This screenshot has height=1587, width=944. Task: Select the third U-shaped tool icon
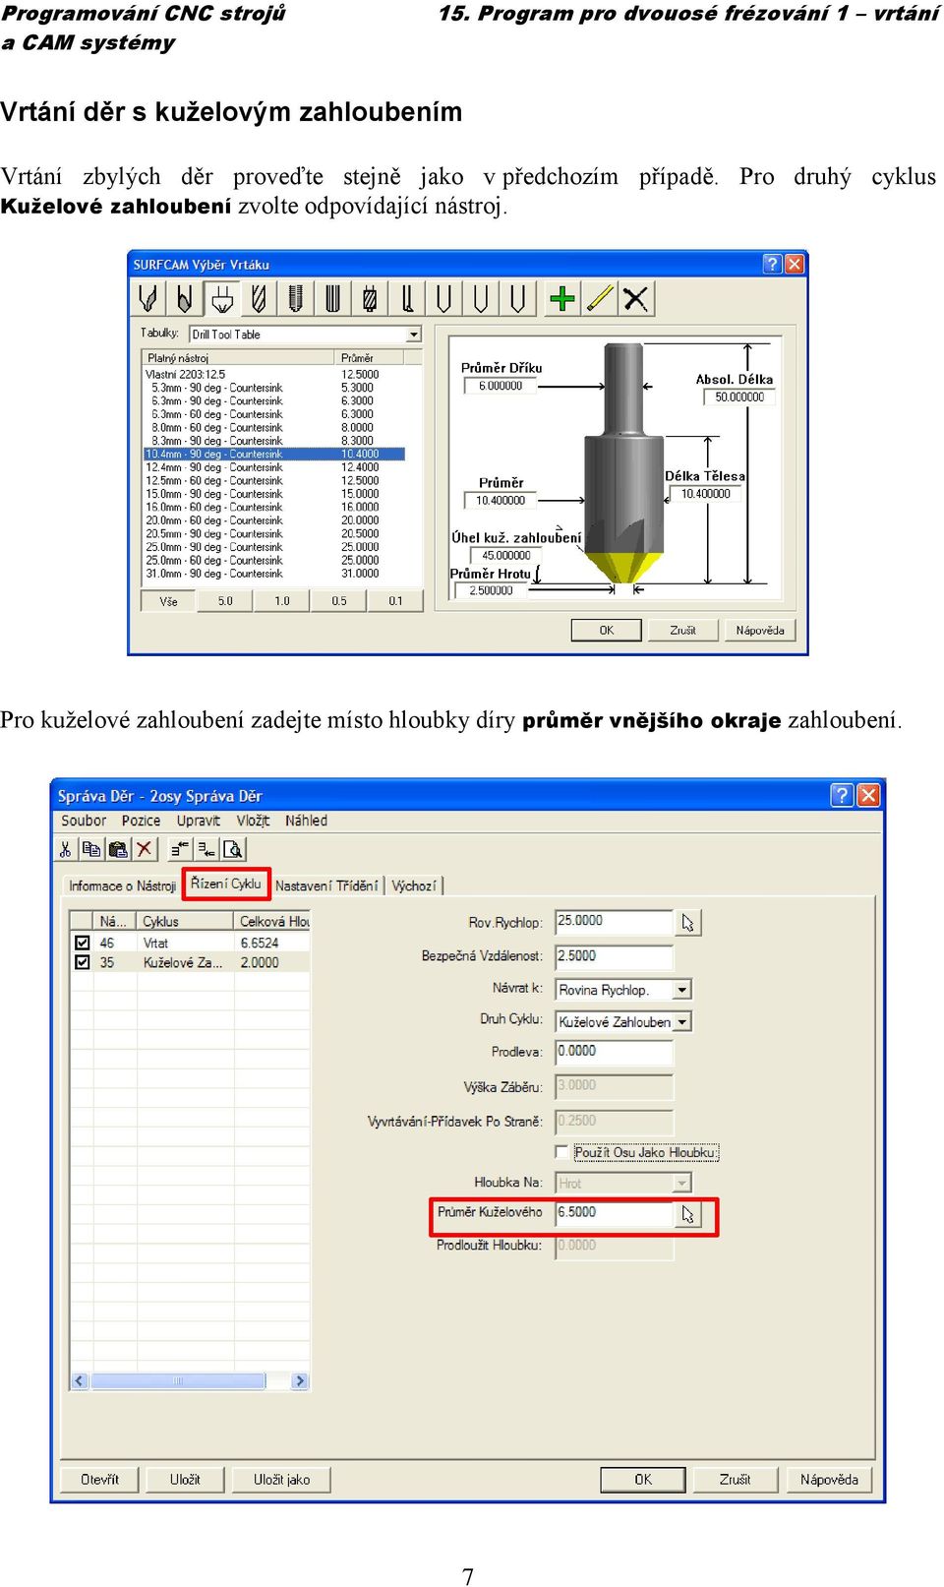click(517, 298)
